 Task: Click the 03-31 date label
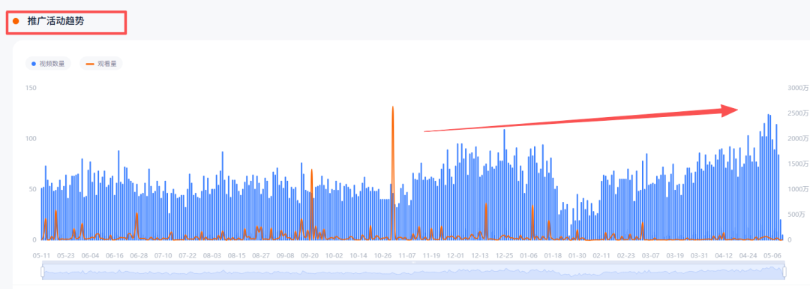[x=700, y=255]
